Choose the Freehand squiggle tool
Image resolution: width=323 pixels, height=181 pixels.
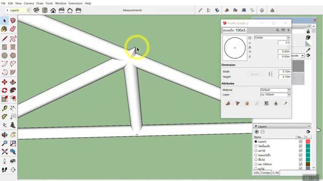tap(13, 39)
